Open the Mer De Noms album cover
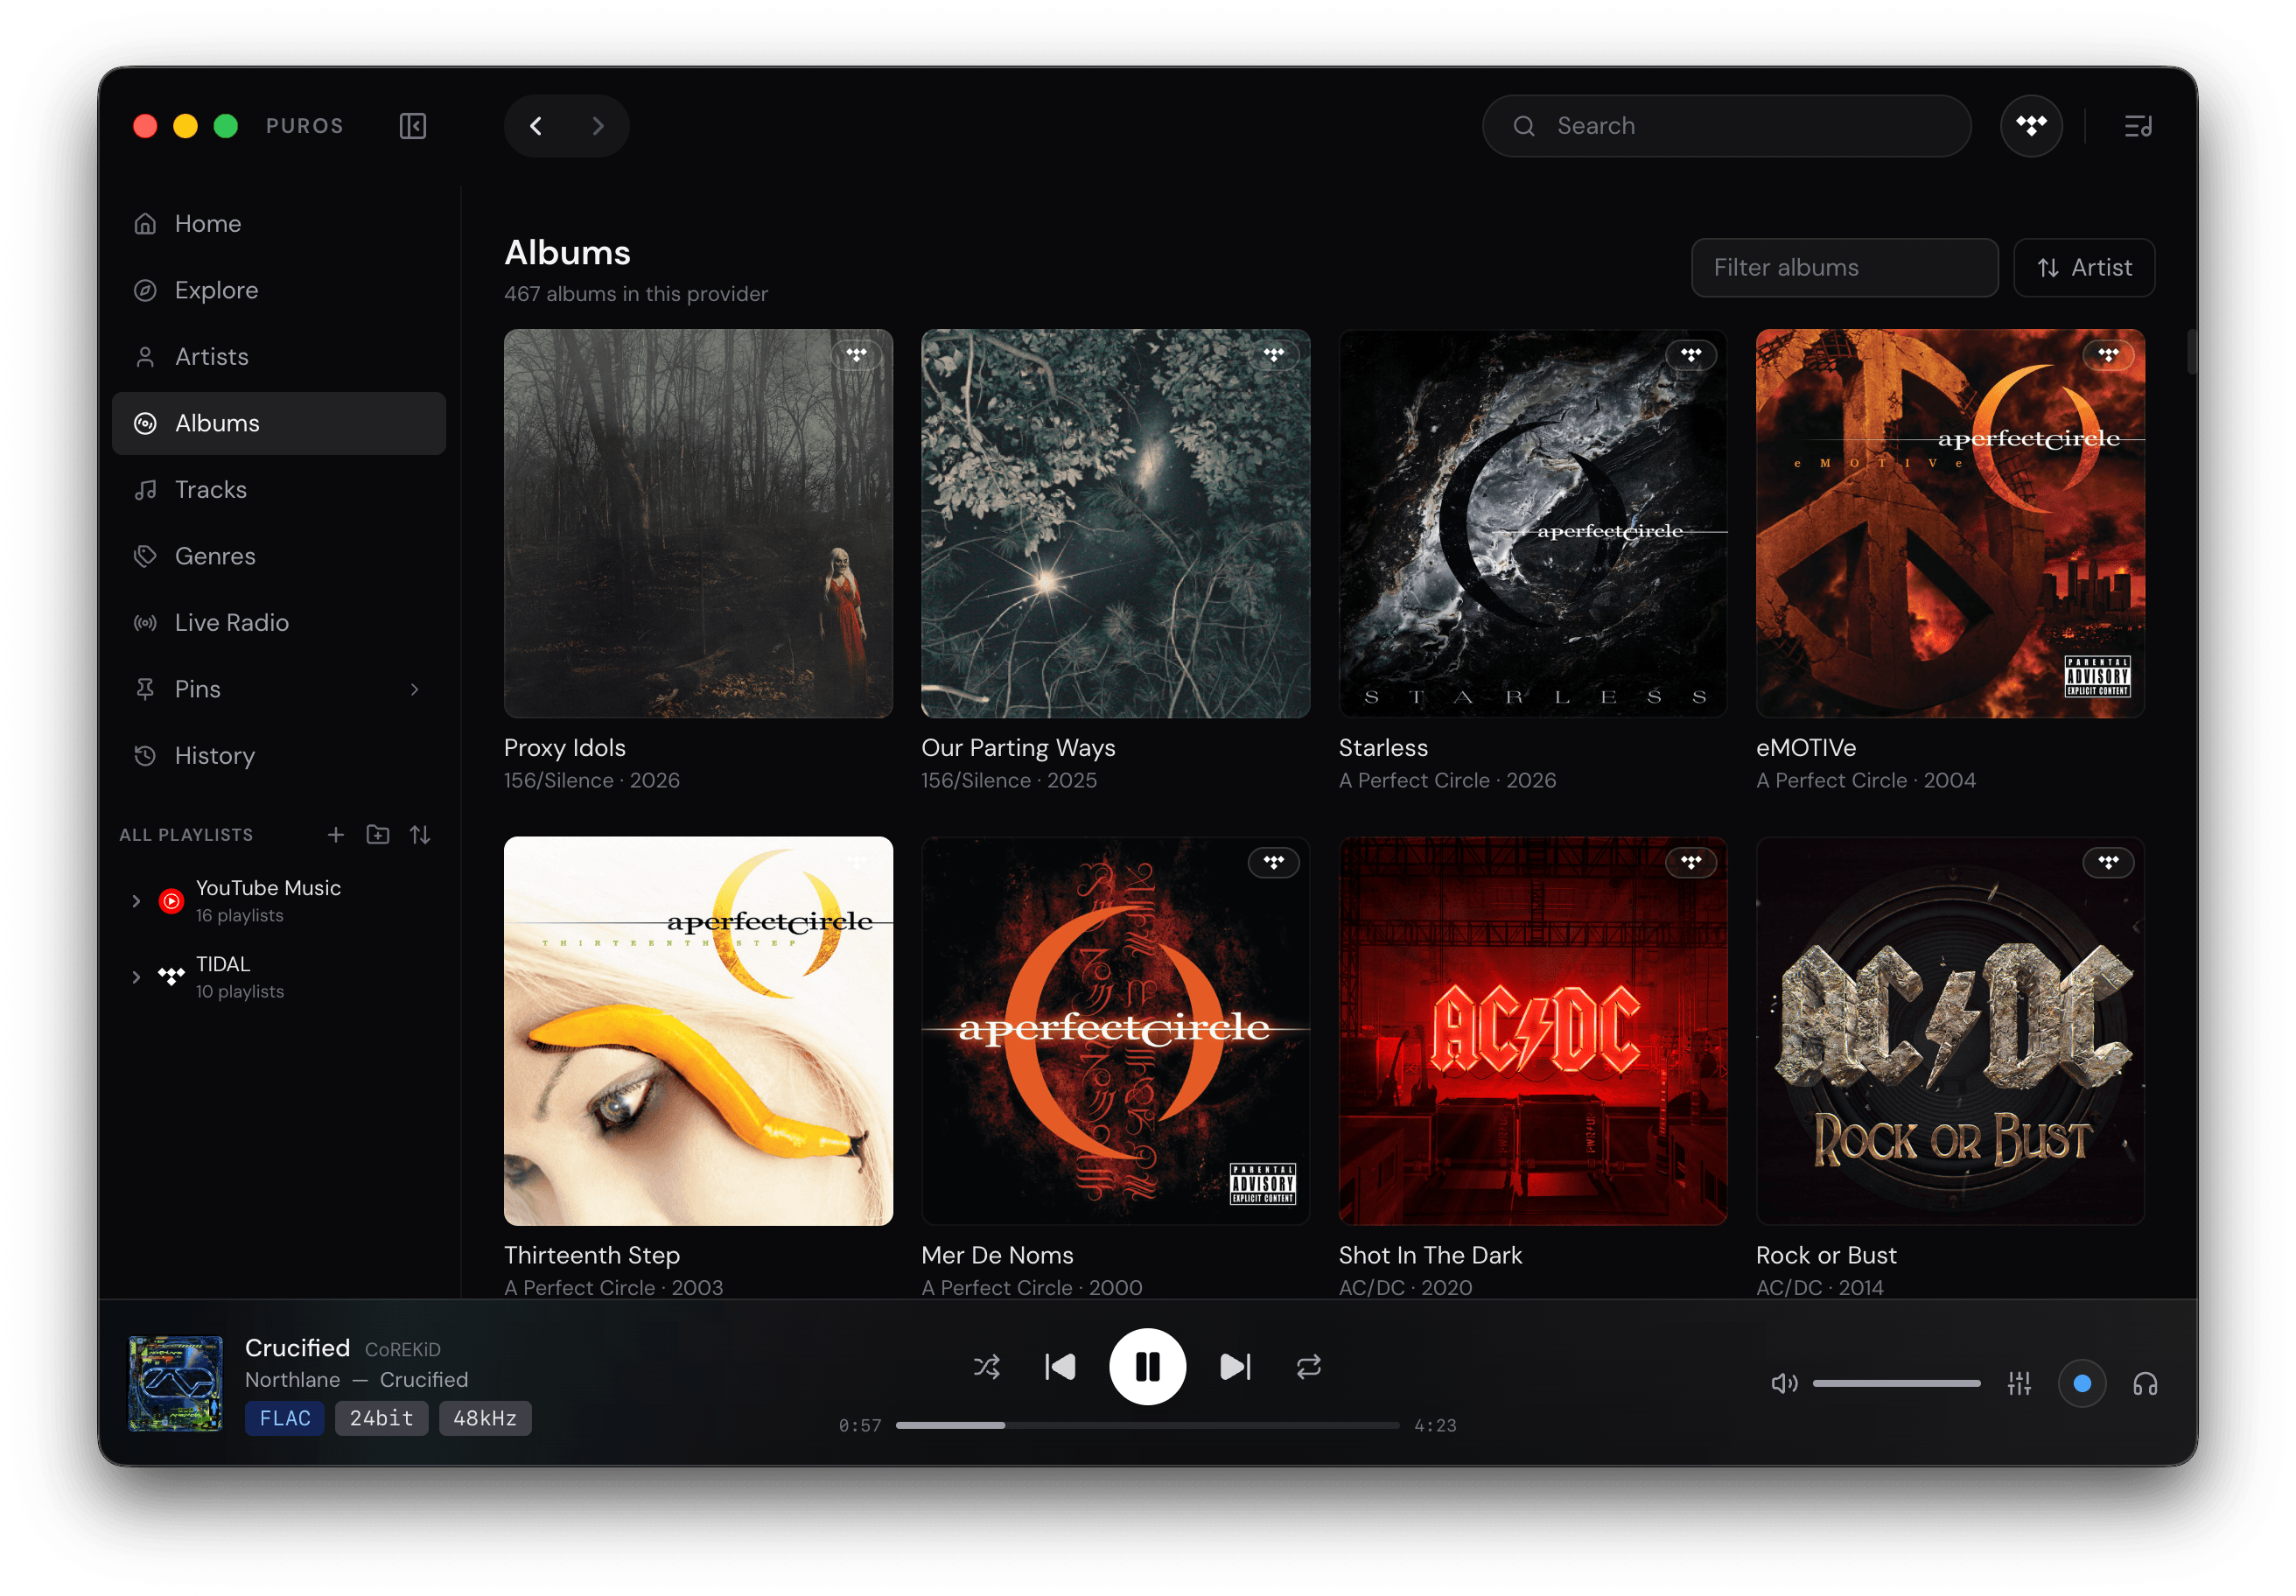Screen dimensions: 2296x1596 [1115, 1031]
